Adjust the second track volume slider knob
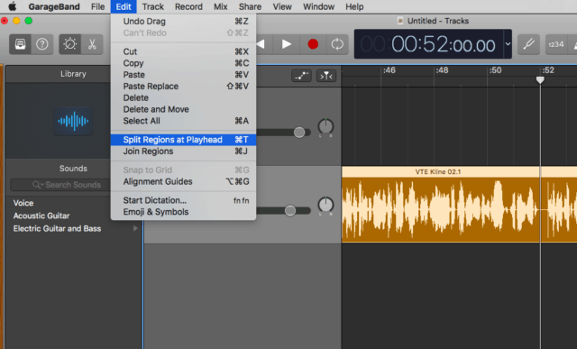Viewport: 577px width, 349px height. point(290,211)
